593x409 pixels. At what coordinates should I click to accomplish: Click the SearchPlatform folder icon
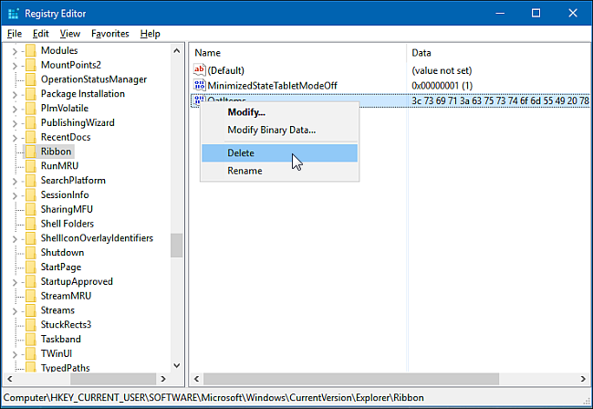(31, 181)
